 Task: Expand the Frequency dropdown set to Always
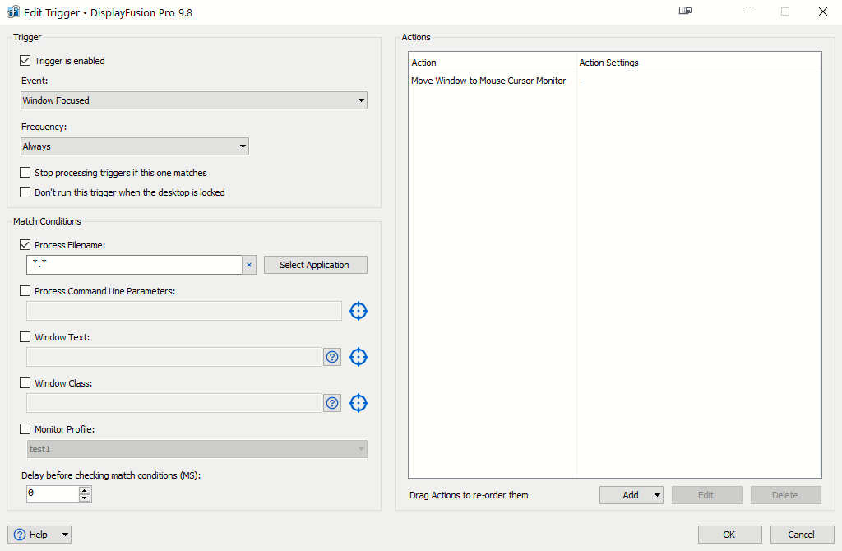tap(135, 146)
